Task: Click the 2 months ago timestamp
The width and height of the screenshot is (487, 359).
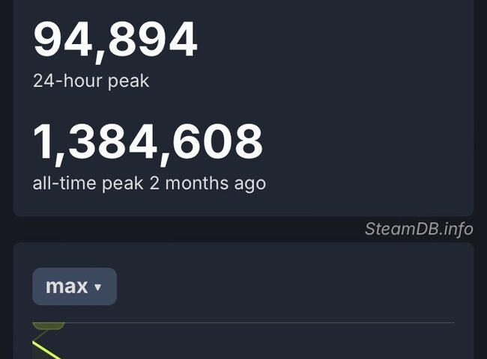Action: 208,183
